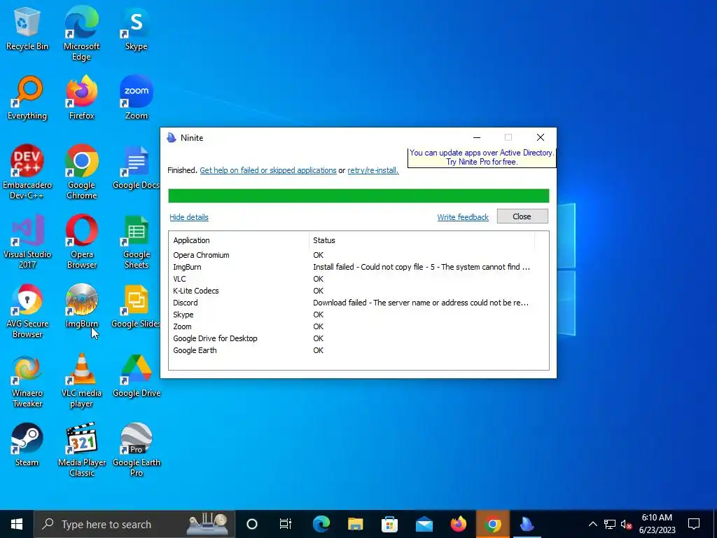The image size is (717, 538).
Task: Click the green Ninite progress bar
Action: click(358, 196)
